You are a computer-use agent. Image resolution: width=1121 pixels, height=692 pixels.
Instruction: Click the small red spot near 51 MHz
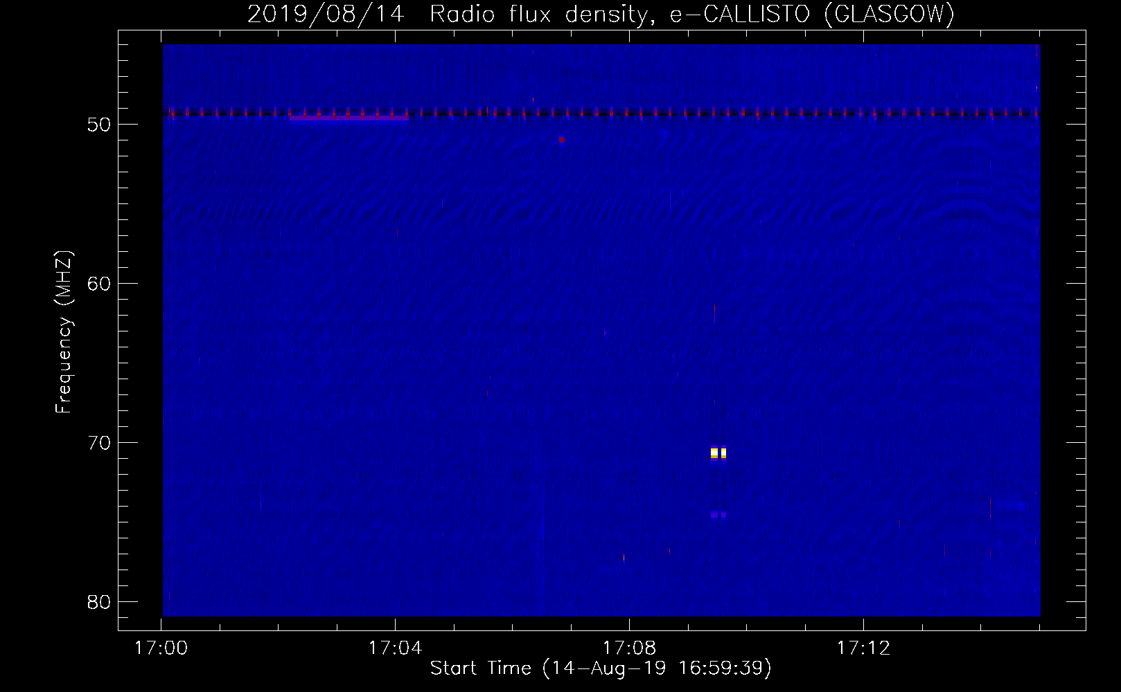point(562,139)
